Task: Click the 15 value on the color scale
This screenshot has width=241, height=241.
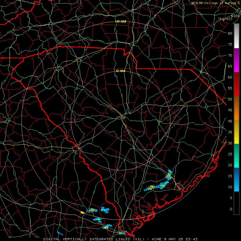Action: (x=230, y=176)
